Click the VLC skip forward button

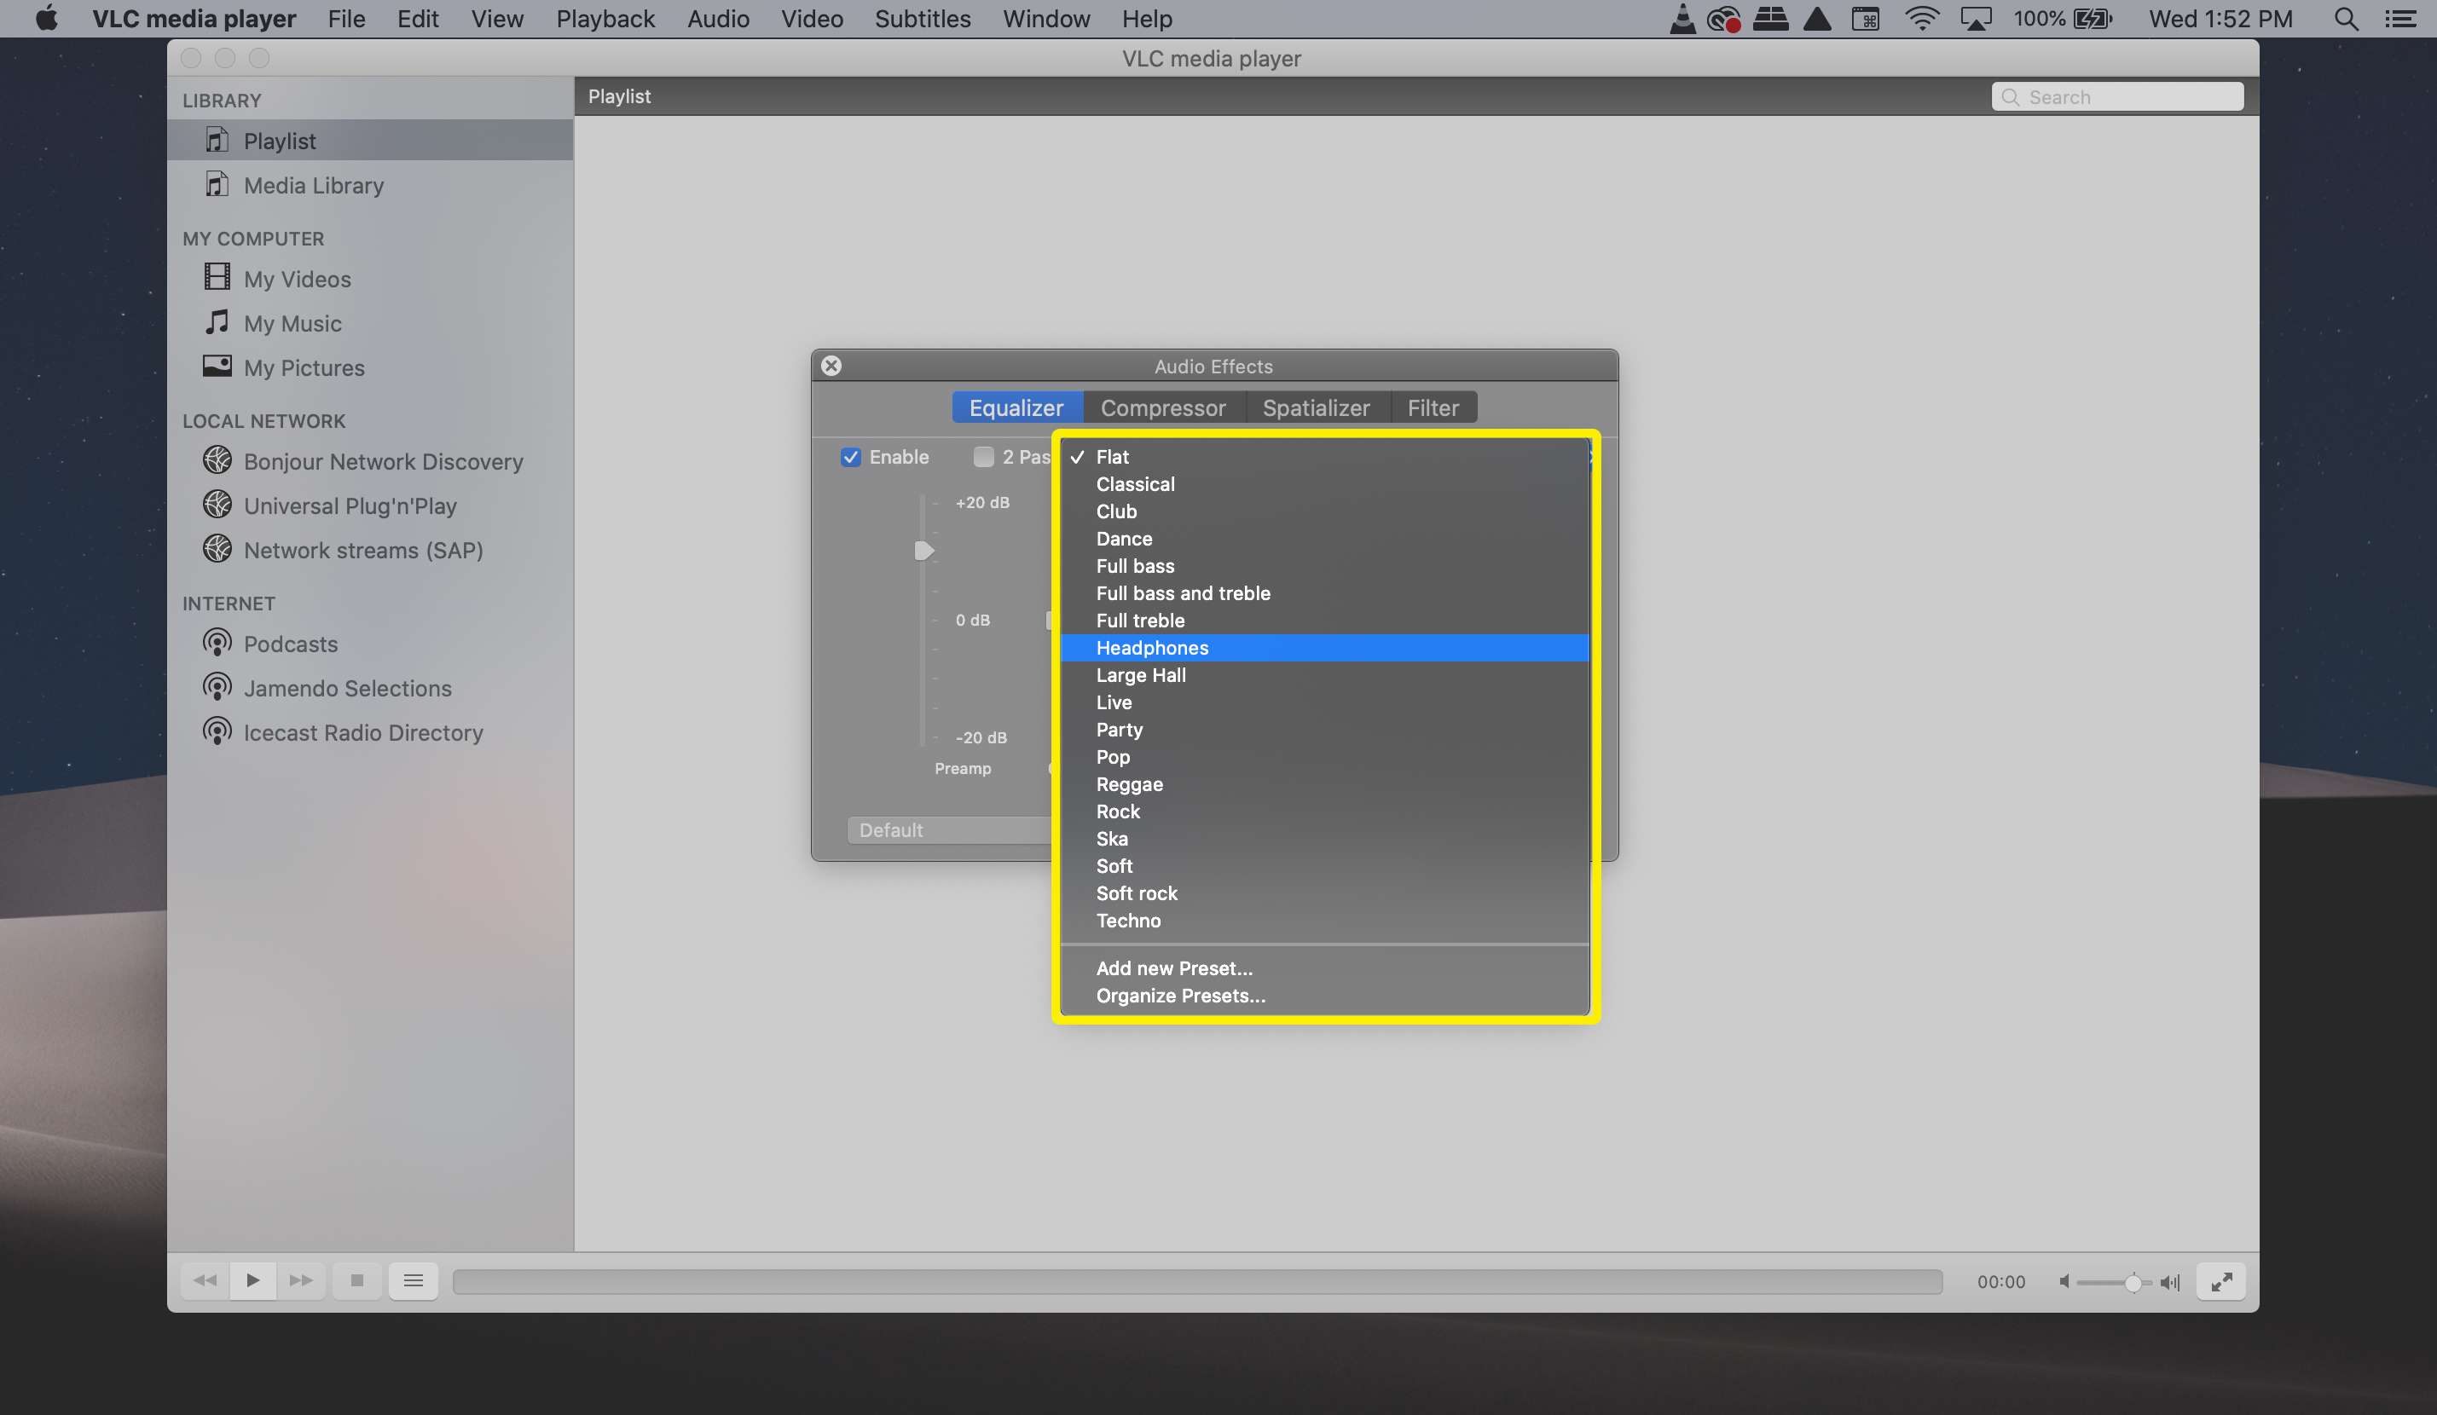[x=300, y=1280]
